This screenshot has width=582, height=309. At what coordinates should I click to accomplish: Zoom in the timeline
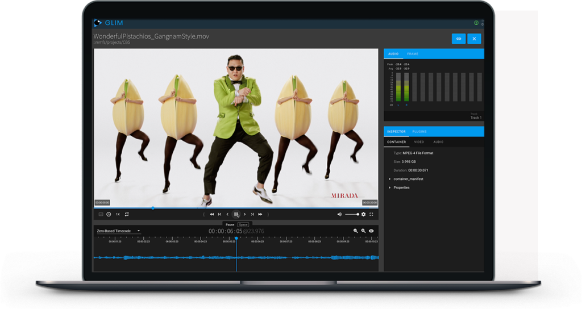[363, 231]
